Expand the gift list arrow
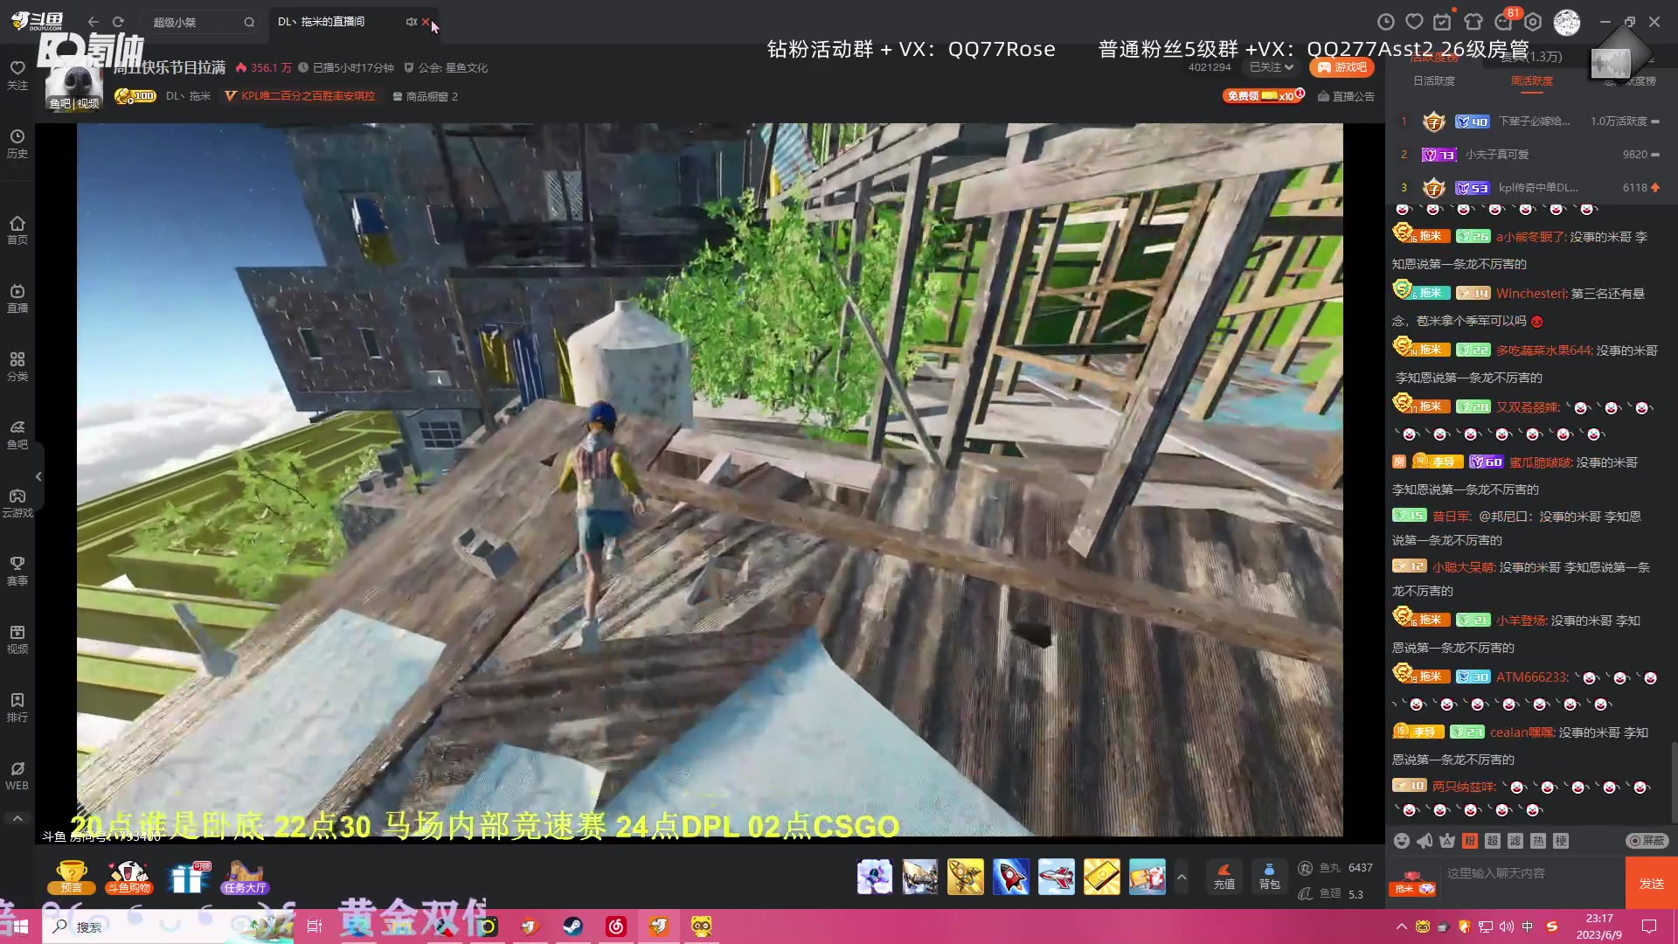 pyautogui.click(x=1182, y=877)
